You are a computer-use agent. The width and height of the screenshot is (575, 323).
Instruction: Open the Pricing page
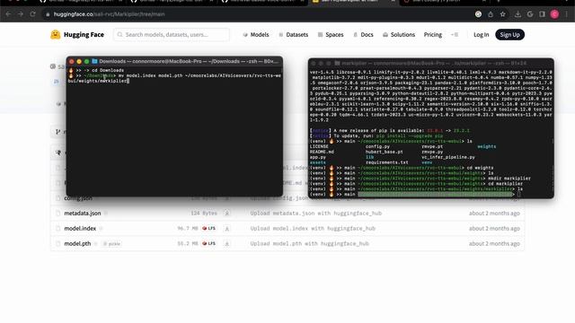tap(433, 34)
